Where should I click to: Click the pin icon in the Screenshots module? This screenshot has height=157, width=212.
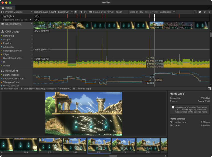pos(32,24)
